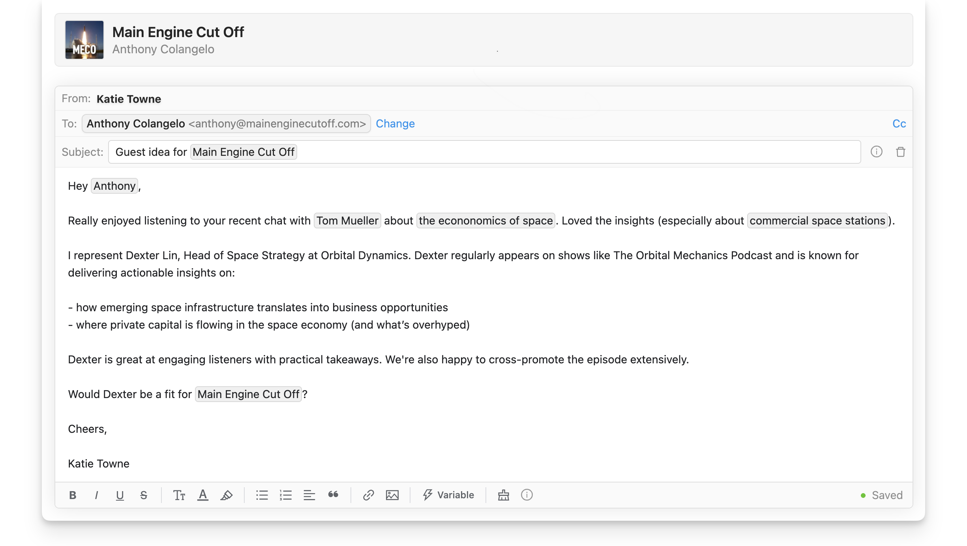Click the line about private capital flowing

pos(269,325)
